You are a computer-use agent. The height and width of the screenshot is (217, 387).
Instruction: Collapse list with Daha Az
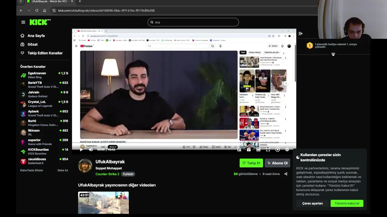coord(63,170)
